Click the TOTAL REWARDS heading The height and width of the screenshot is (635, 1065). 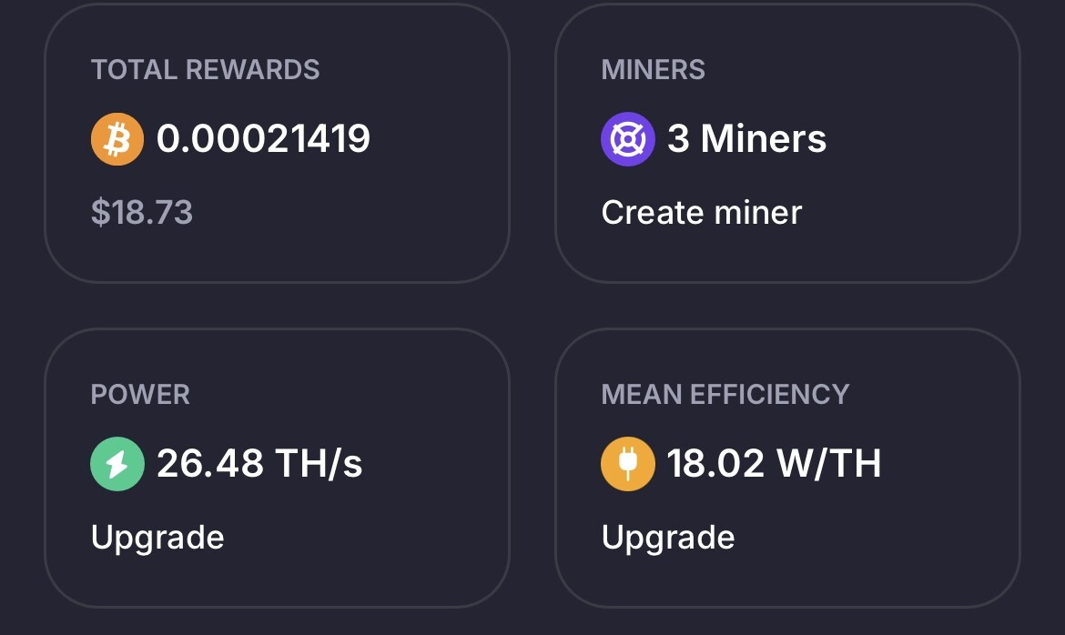tap(205, 70)
